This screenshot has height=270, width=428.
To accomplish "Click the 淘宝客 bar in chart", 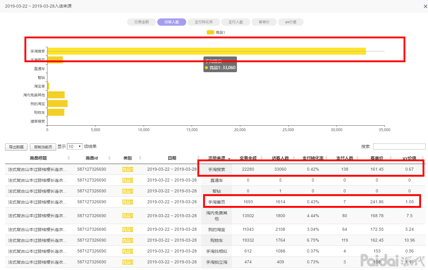I will 48,86.
